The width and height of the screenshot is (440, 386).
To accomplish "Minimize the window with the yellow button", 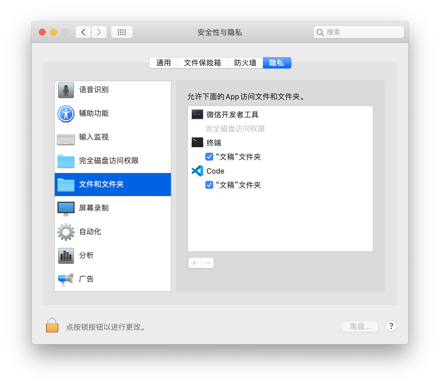I will pyautogui.click(x=54, y=32).
